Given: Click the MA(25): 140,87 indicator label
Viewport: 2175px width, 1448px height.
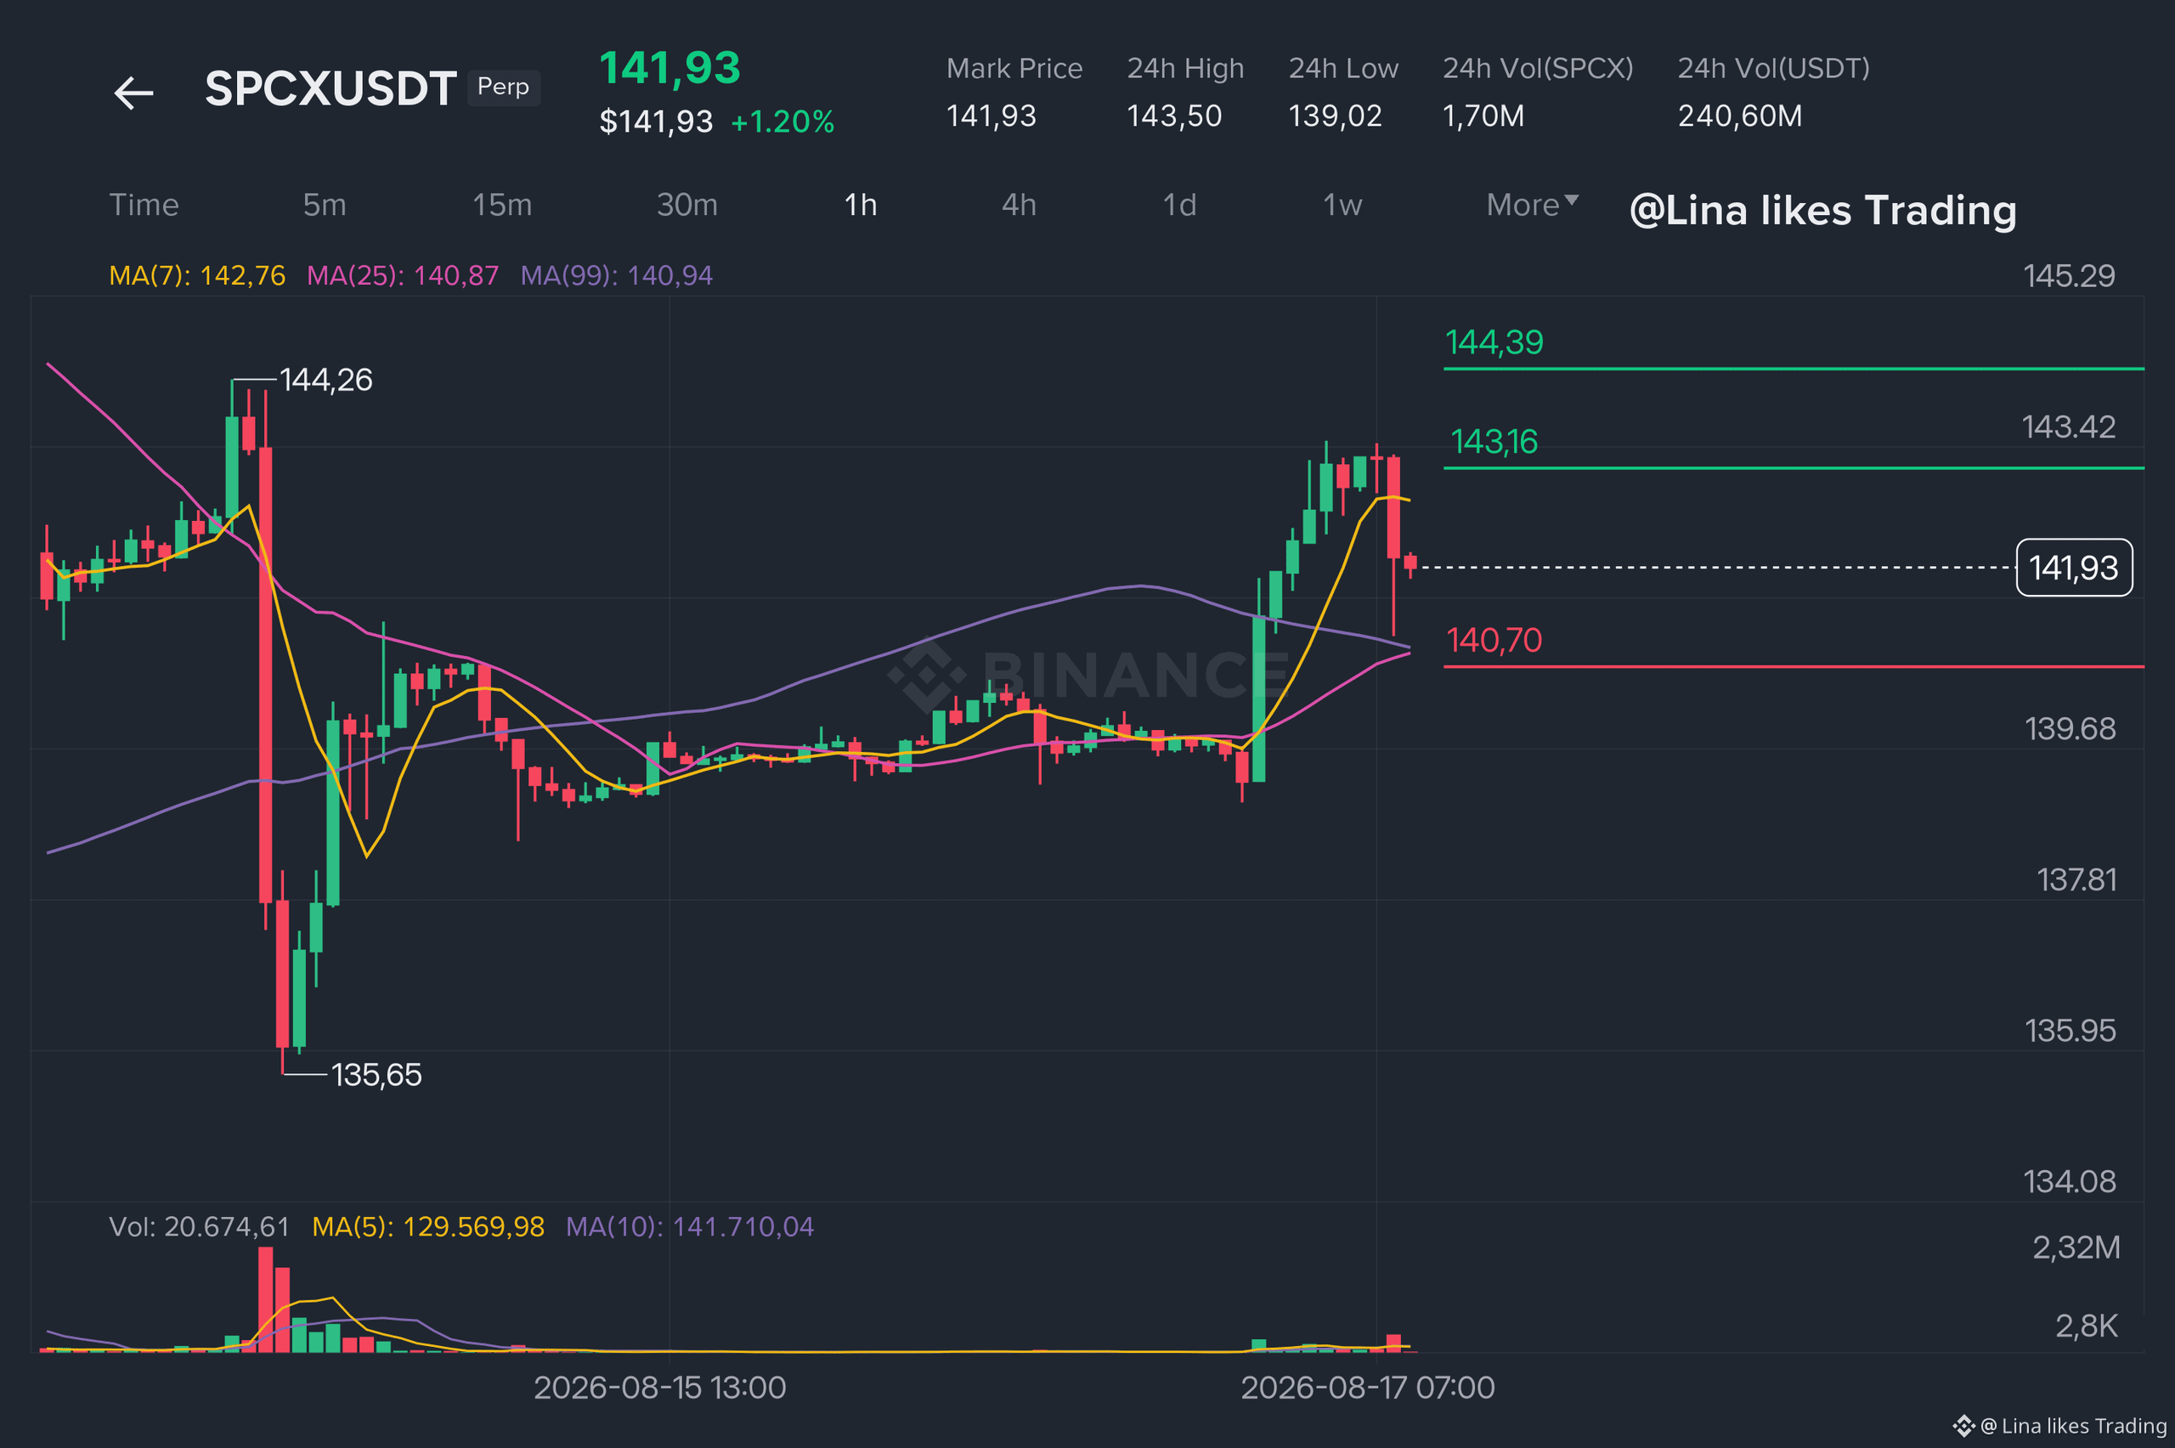Looking at the screenshot, I should (x=403, y=275).
